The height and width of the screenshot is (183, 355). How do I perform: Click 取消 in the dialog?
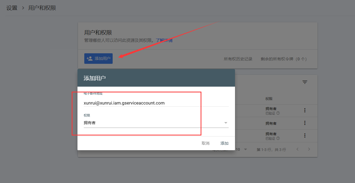(206, 143)
